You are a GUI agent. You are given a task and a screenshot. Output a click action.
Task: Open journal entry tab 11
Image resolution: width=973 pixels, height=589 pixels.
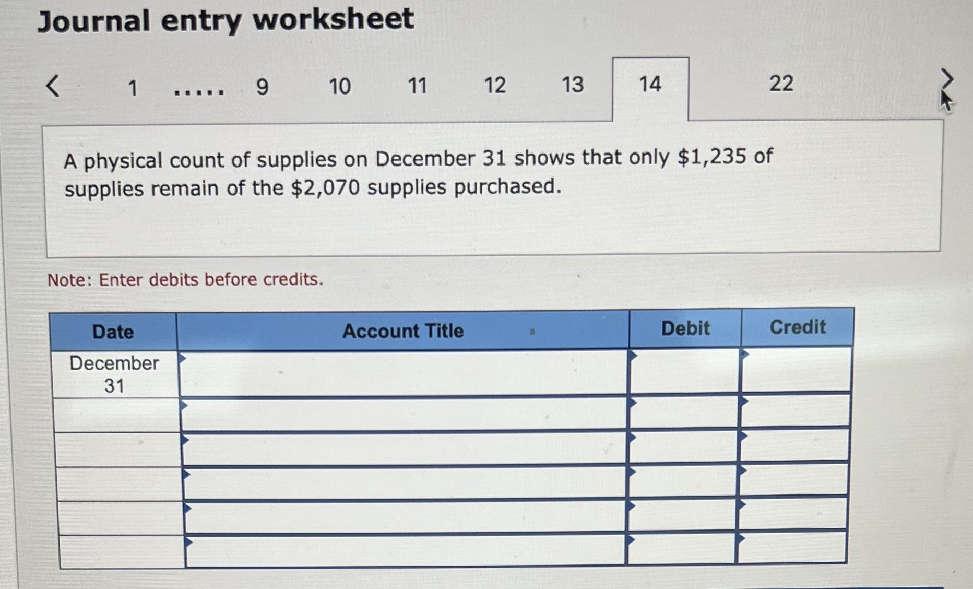point(417,86)
